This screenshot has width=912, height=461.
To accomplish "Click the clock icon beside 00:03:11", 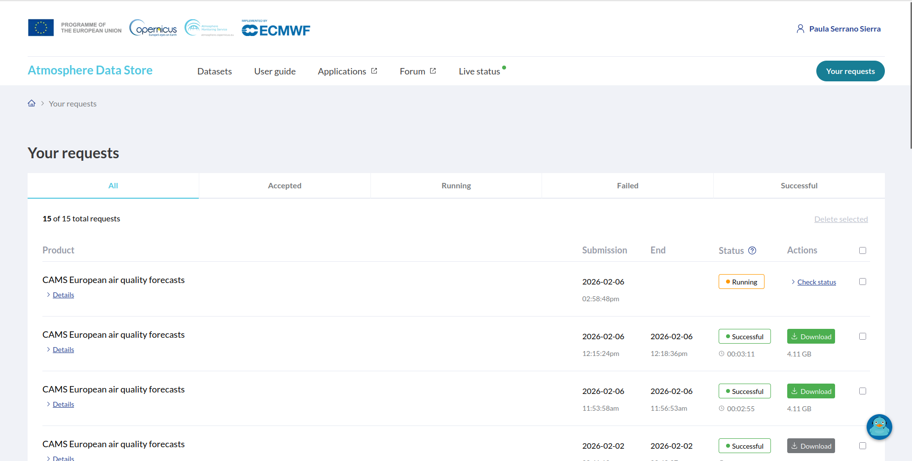I will click(722, 354).
